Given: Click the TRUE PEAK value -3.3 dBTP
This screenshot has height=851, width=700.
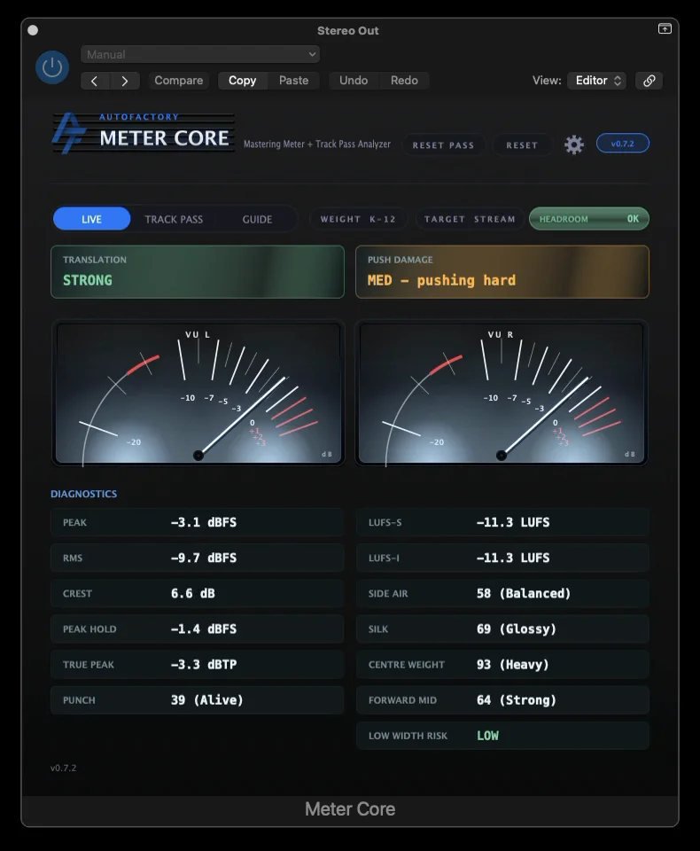Looking at the screenshot, I should click(204, 665).
